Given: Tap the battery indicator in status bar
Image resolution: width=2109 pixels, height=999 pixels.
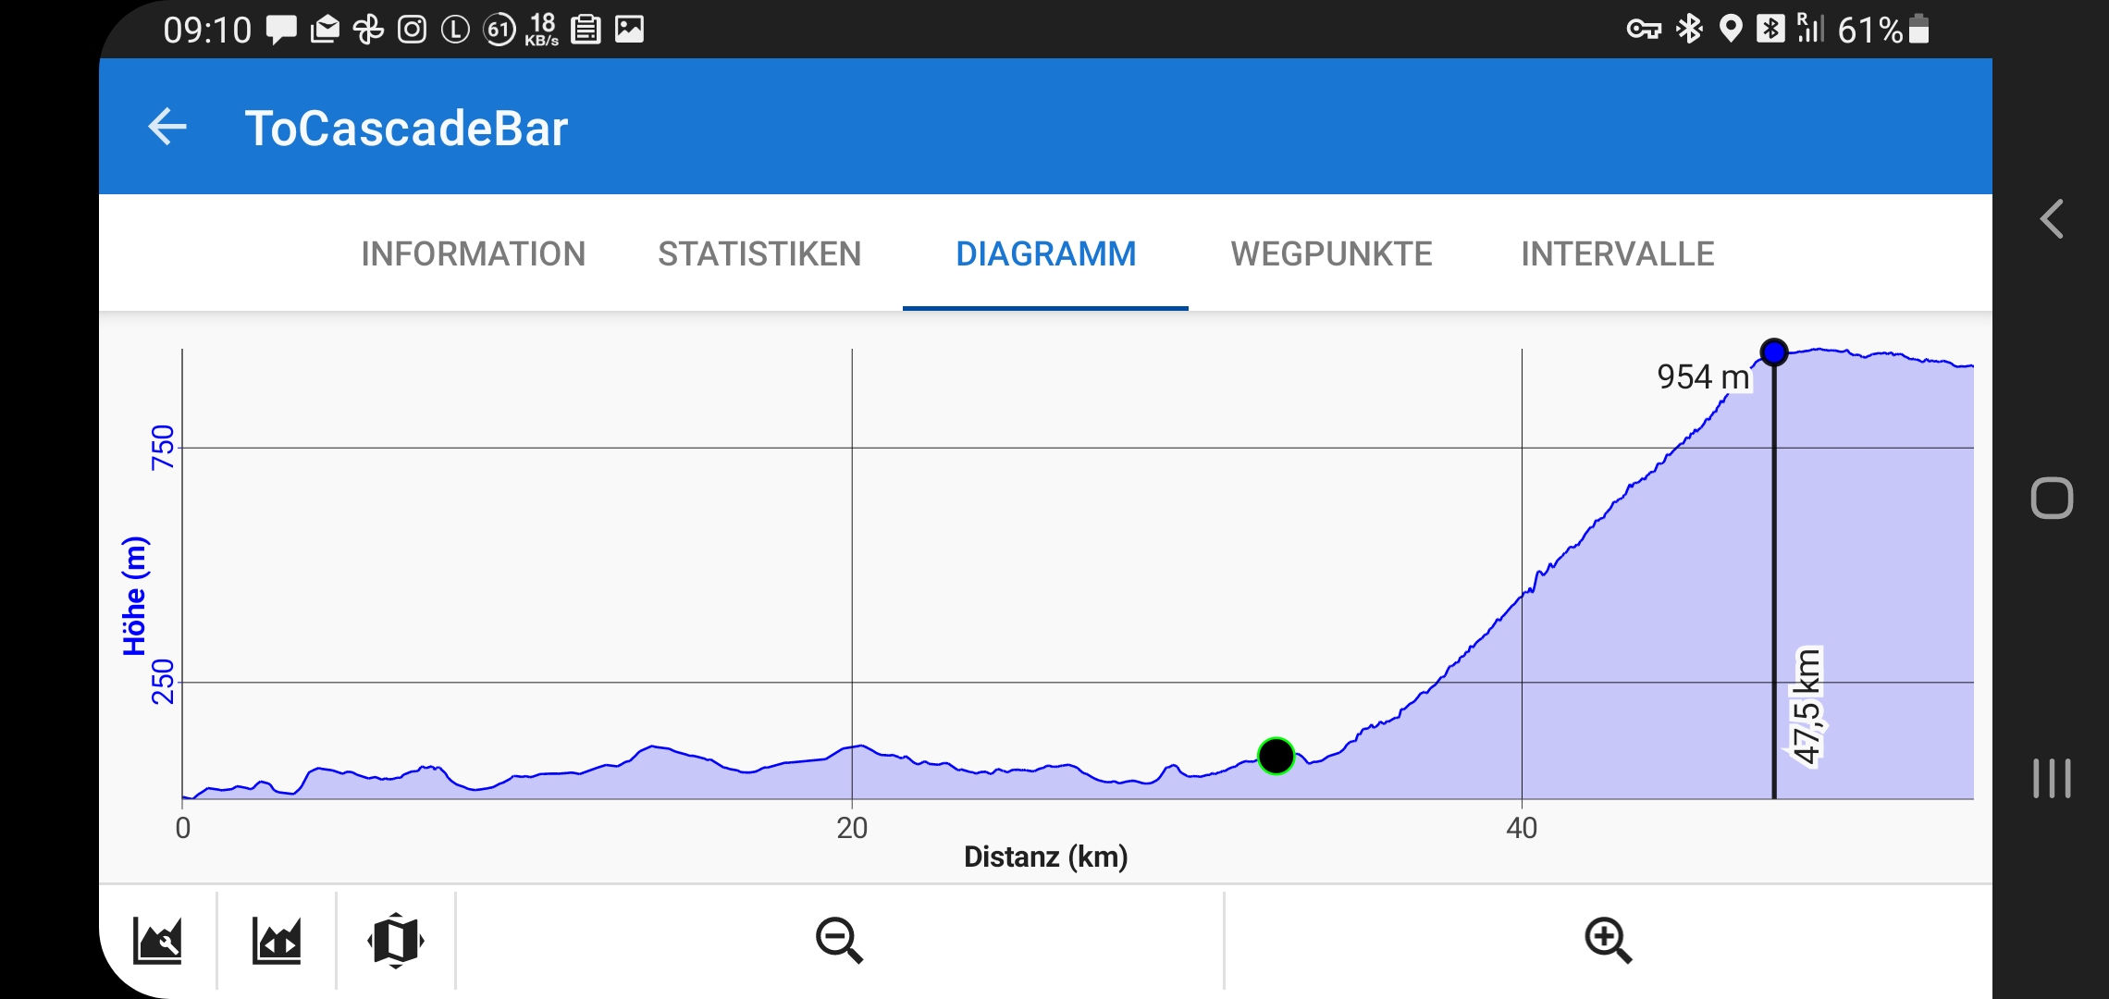Looking at the screenshot, I should point(1919,30).
